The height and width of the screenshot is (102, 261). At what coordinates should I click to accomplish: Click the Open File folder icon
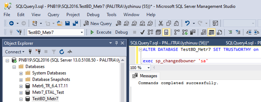(x=59, y=23)
